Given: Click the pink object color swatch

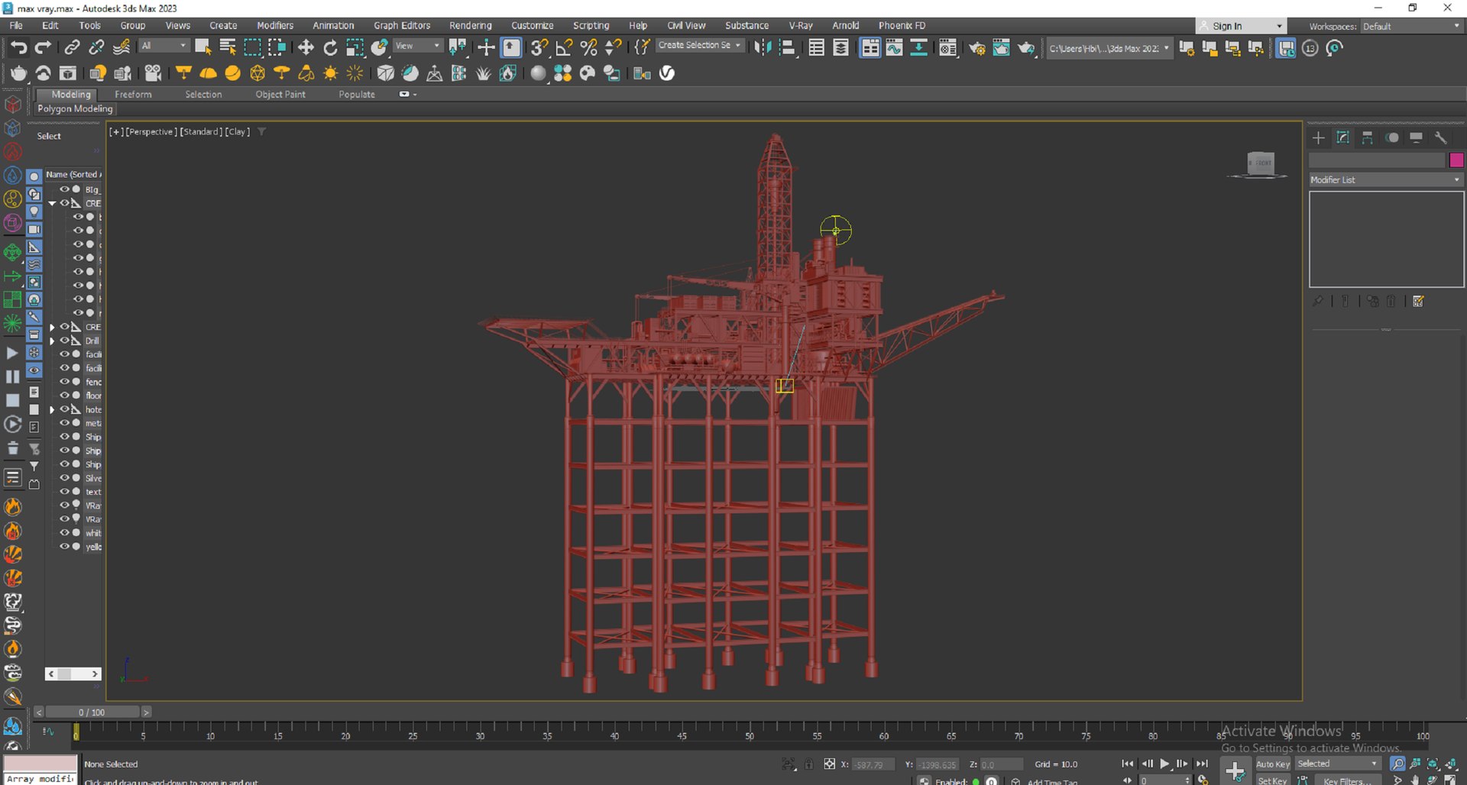Looking at the screenshot, I should [1456, 160].
